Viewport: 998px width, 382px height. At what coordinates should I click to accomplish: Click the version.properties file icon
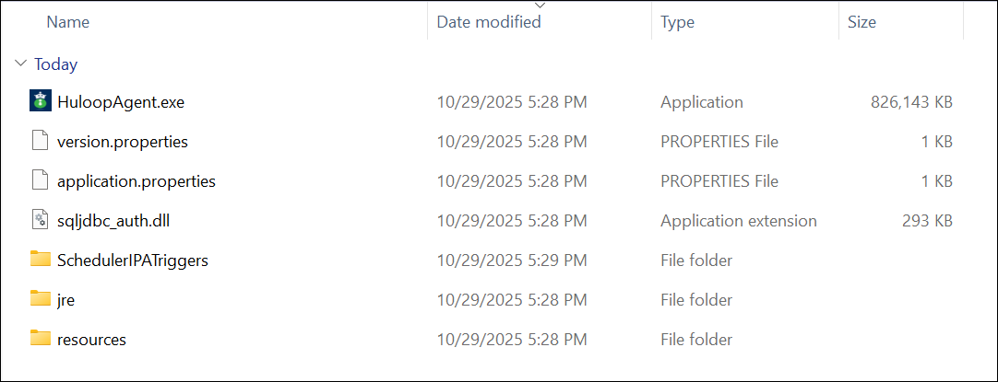click(39, 141)
